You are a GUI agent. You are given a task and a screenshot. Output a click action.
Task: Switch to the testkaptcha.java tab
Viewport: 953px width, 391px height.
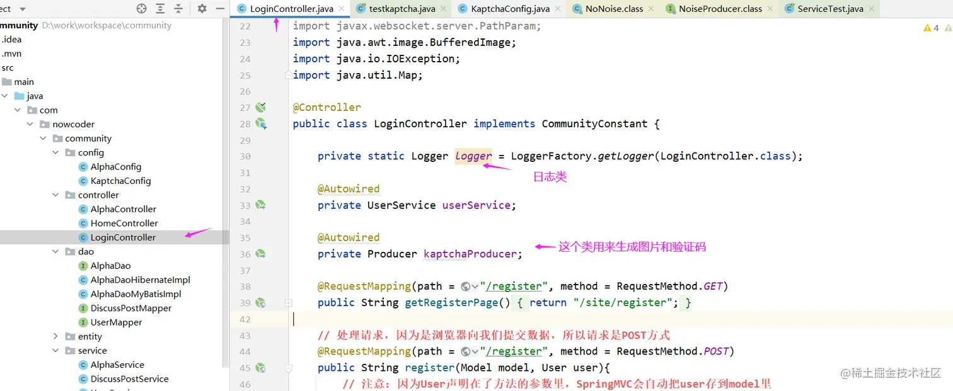point(401,9)
